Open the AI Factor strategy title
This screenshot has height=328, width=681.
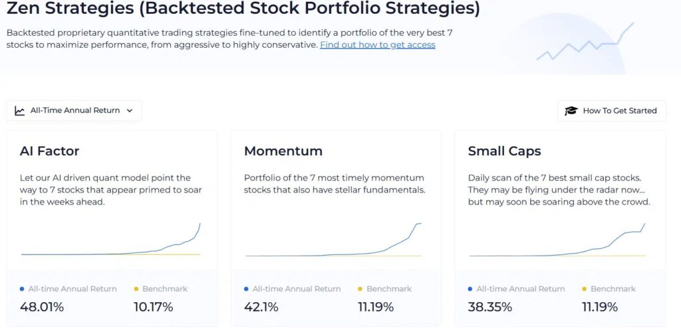click(49, 151)
